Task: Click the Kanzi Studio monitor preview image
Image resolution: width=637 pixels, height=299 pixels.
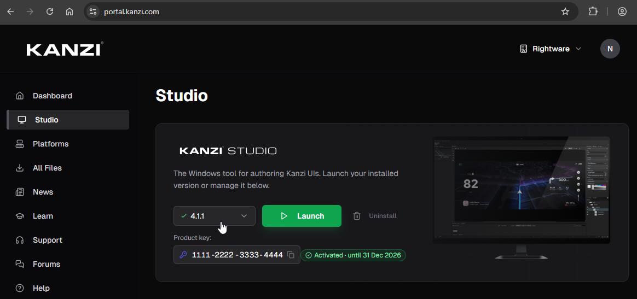Action: (522, 197)
